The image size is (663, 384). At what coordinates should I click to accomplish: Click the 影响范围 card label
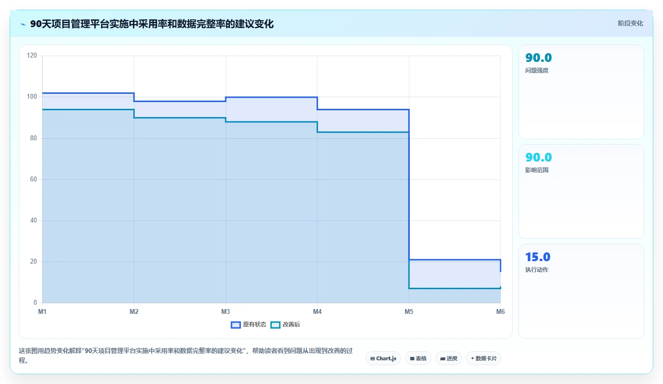point(537,170)
